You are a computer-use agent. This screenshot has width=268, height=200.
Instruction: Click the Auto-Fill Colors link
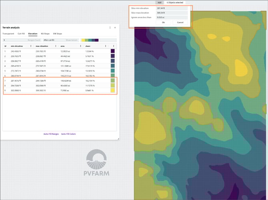click(68, 134)
